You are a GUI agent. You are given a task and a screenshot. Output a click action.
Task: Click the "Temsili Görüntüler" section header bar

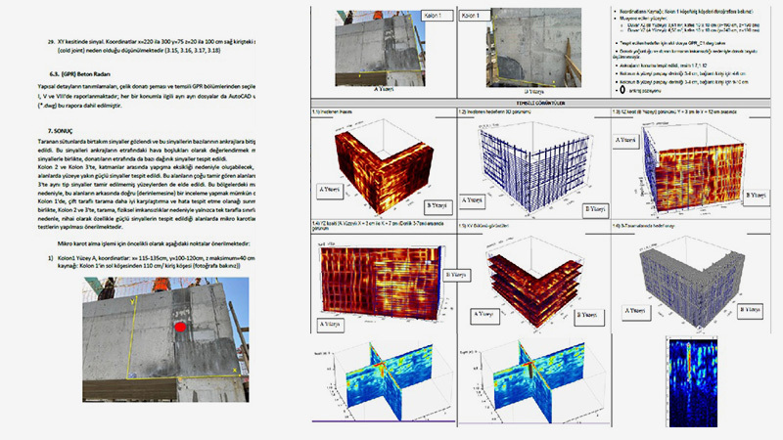(544, 102)
